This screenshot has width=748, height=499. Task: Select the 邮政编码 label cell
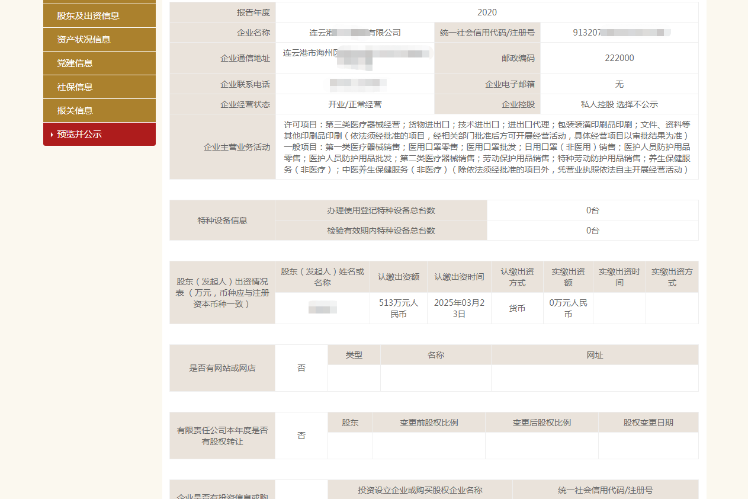487,58
